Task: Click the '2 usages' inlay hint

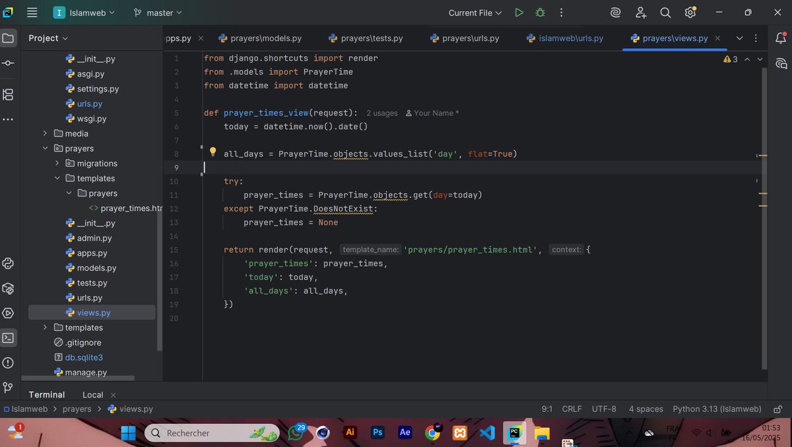Action: 382,113
